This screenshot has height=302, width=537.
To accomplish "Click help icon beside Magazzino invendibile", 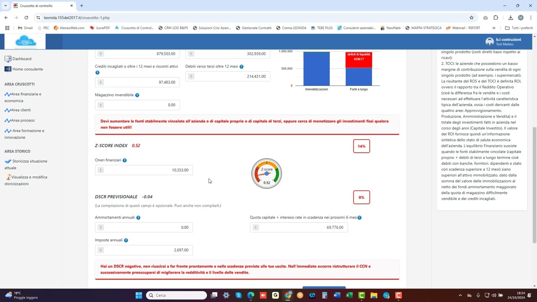I will click(137, 95).
